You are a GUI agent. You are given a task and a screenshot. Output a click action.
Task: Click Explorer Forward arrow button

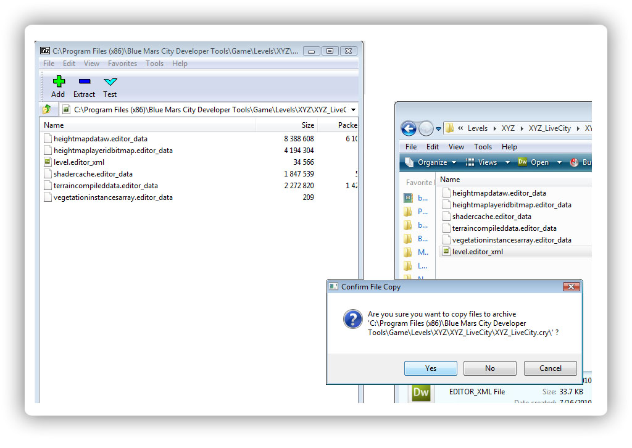pyautogui.click(x=426, y=128)
